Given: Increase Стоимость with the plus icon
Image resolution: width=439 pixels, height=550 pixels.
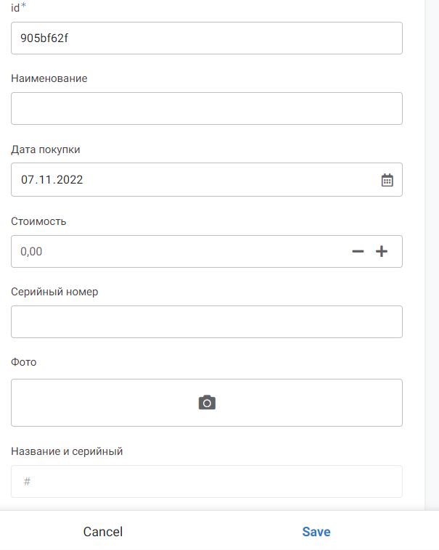Looking at the screenshot, I should (382, 252).
